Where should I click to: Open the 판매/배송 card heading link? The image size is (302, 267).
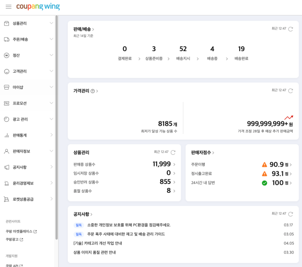(x=84, y=29)
